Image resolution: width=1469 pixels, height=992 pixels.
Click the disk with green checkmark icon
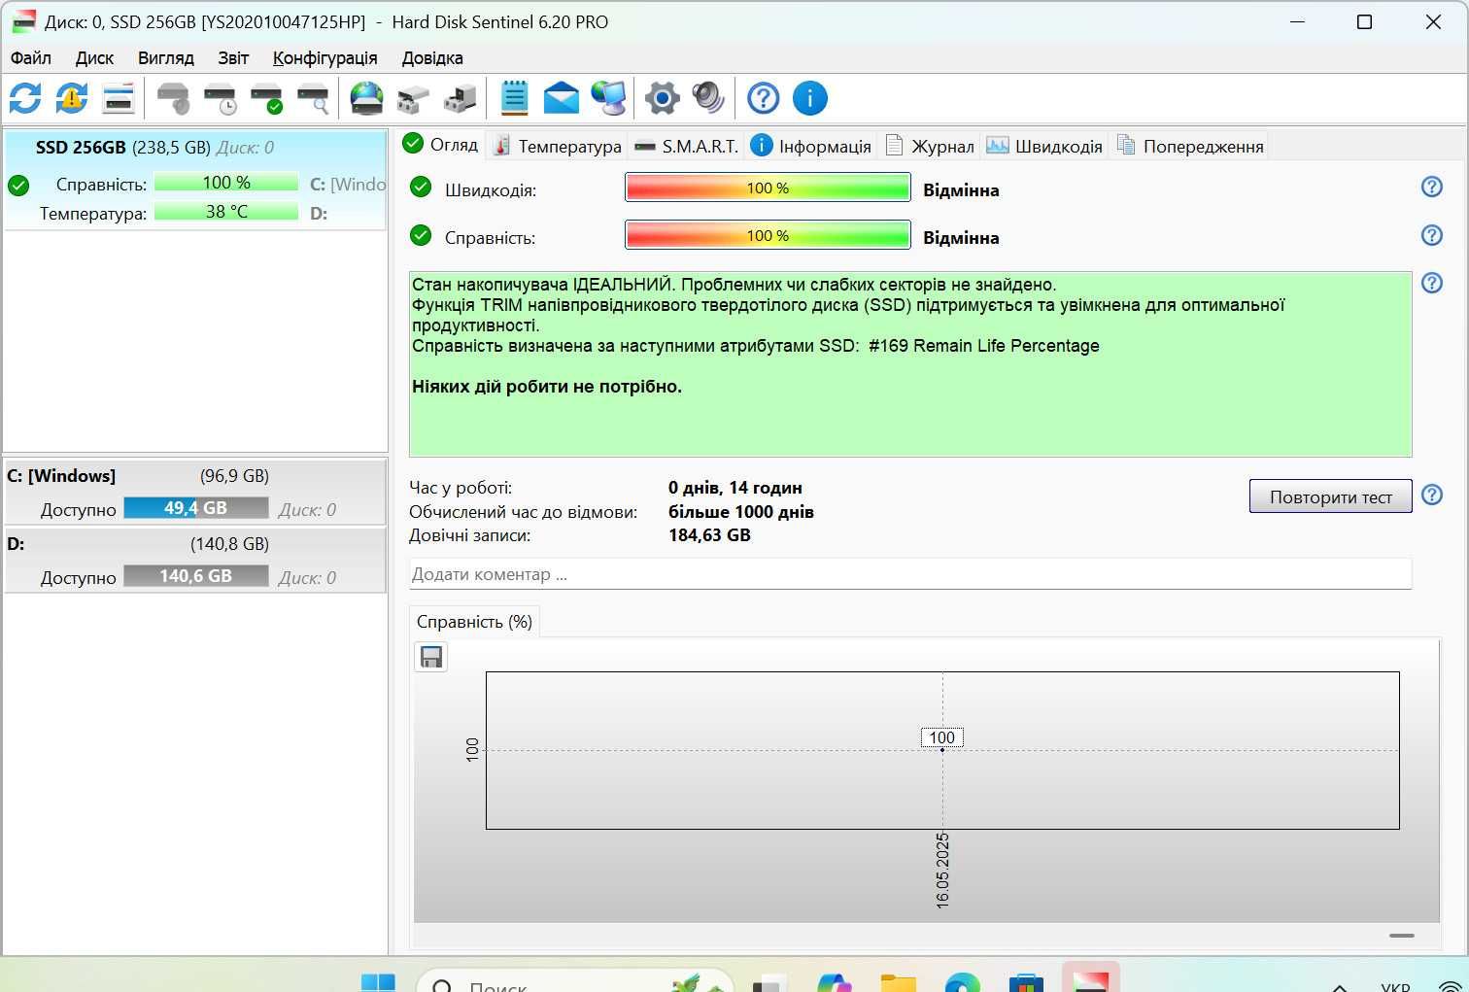(x=266, y=98)
